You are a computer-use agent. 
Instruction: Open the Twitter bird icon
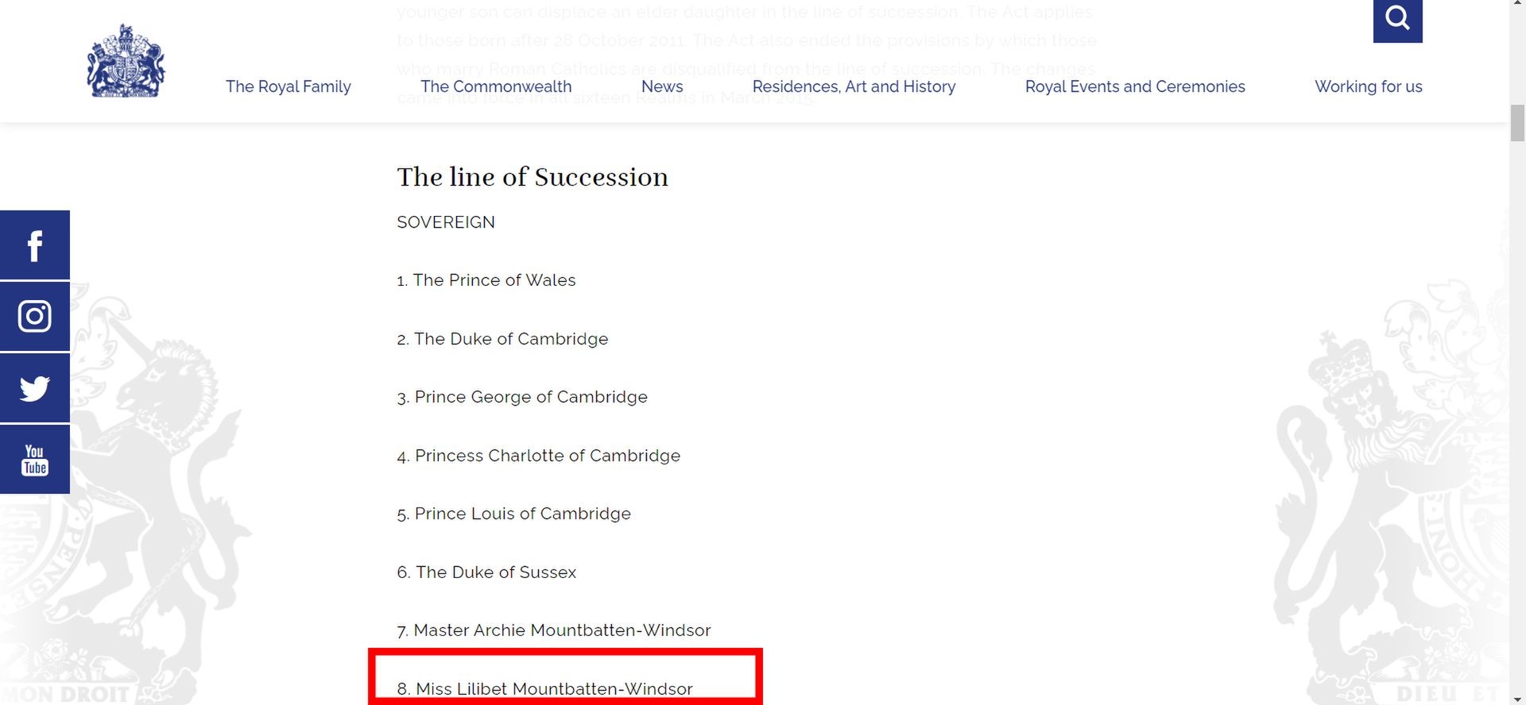[35, 388]
